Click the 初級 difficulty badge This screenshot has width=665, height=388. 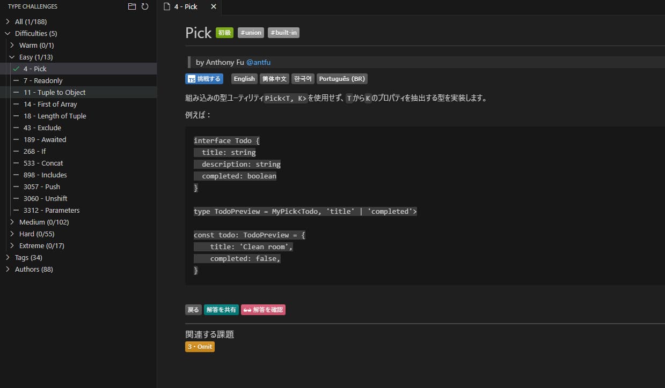pos(224,33)
